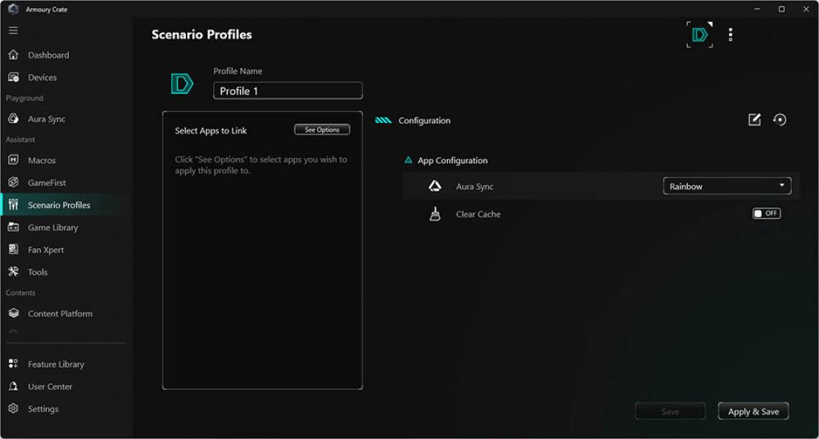Click the greyed Save button
The width and height of the screenshot is (819, 439).
[x=670, y=411]
